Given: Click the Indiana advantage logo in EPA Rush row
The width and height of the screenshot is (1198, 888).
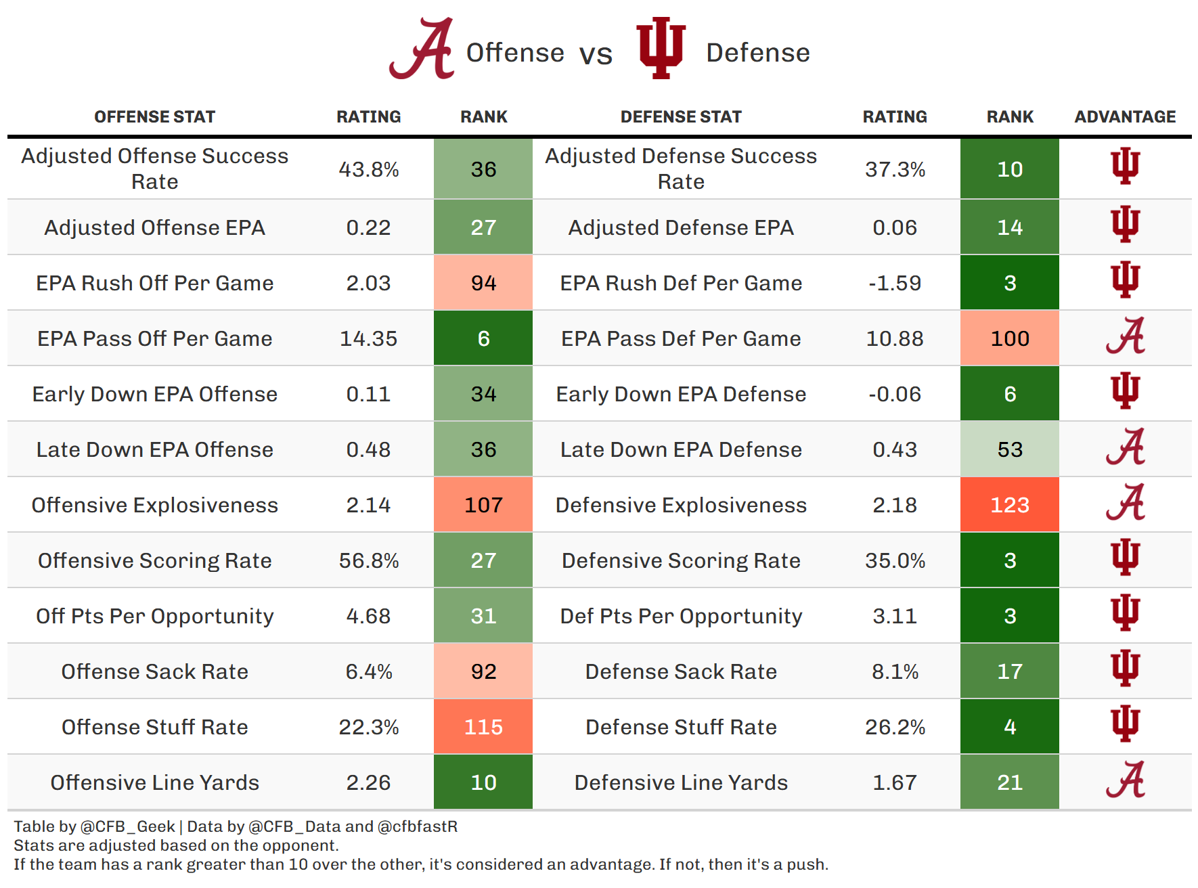Looking at the screenshot, I should 1125,280.
